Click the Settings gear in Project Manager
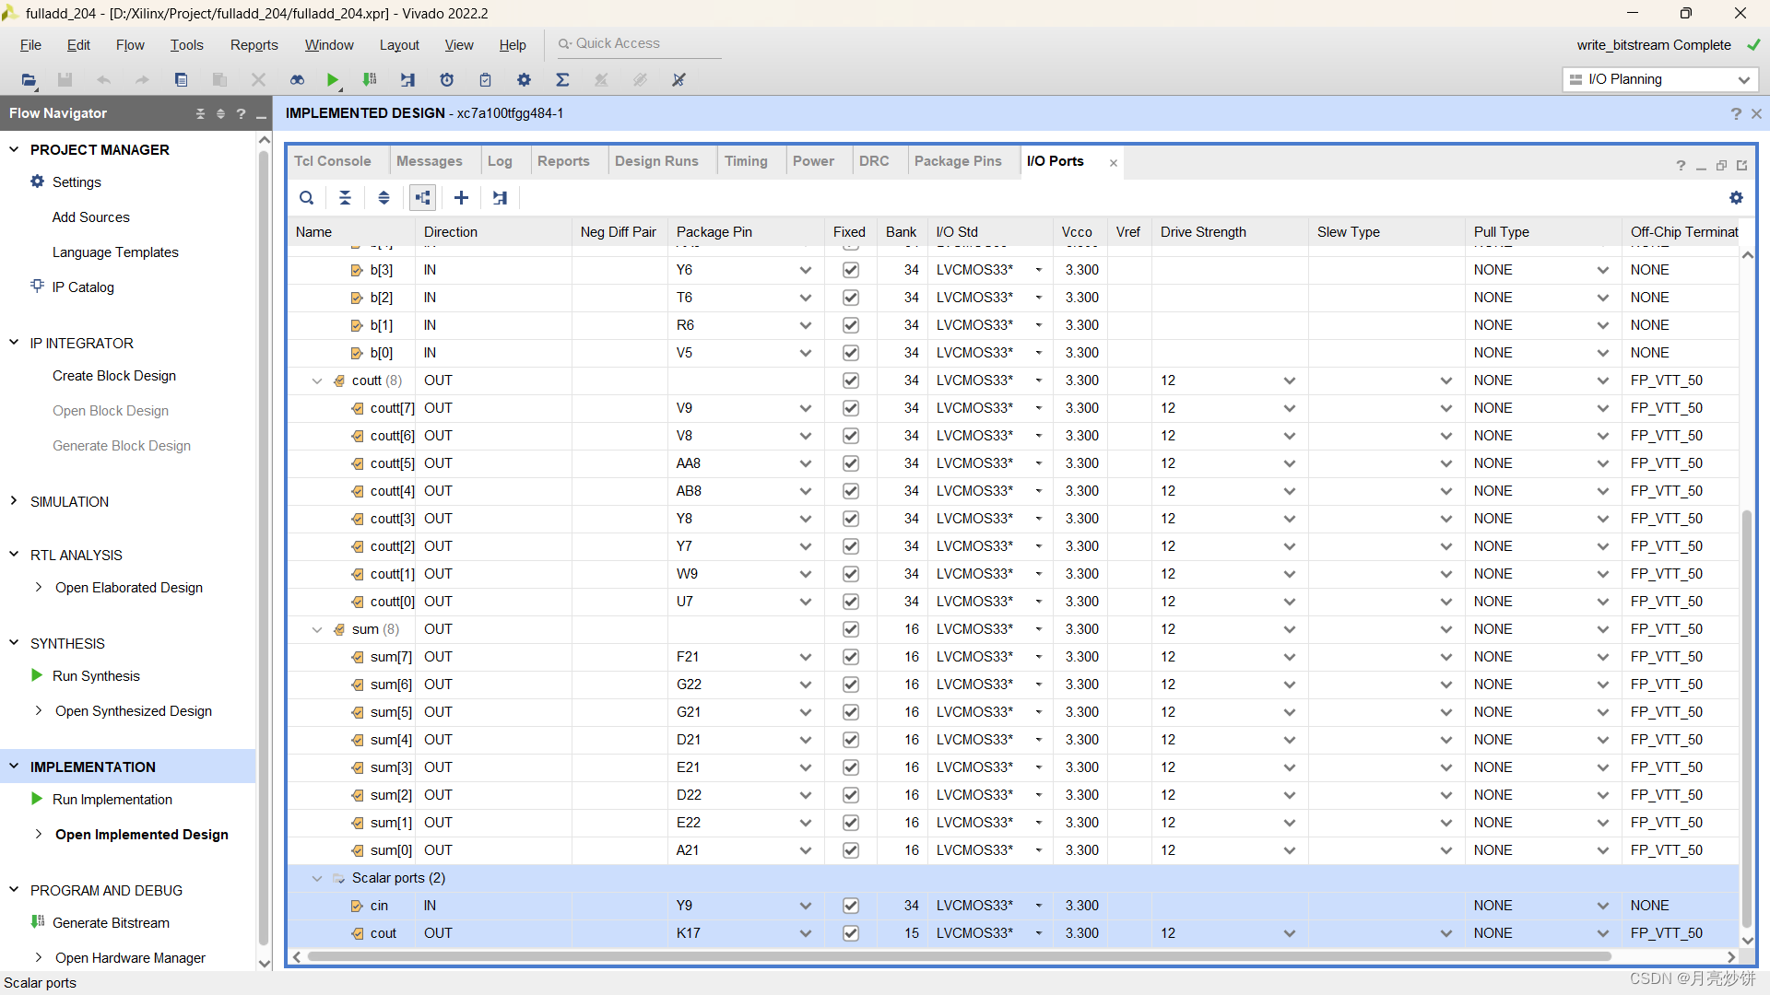The width and height of the screenshot is (1770, 995). [x=37, y=181]
